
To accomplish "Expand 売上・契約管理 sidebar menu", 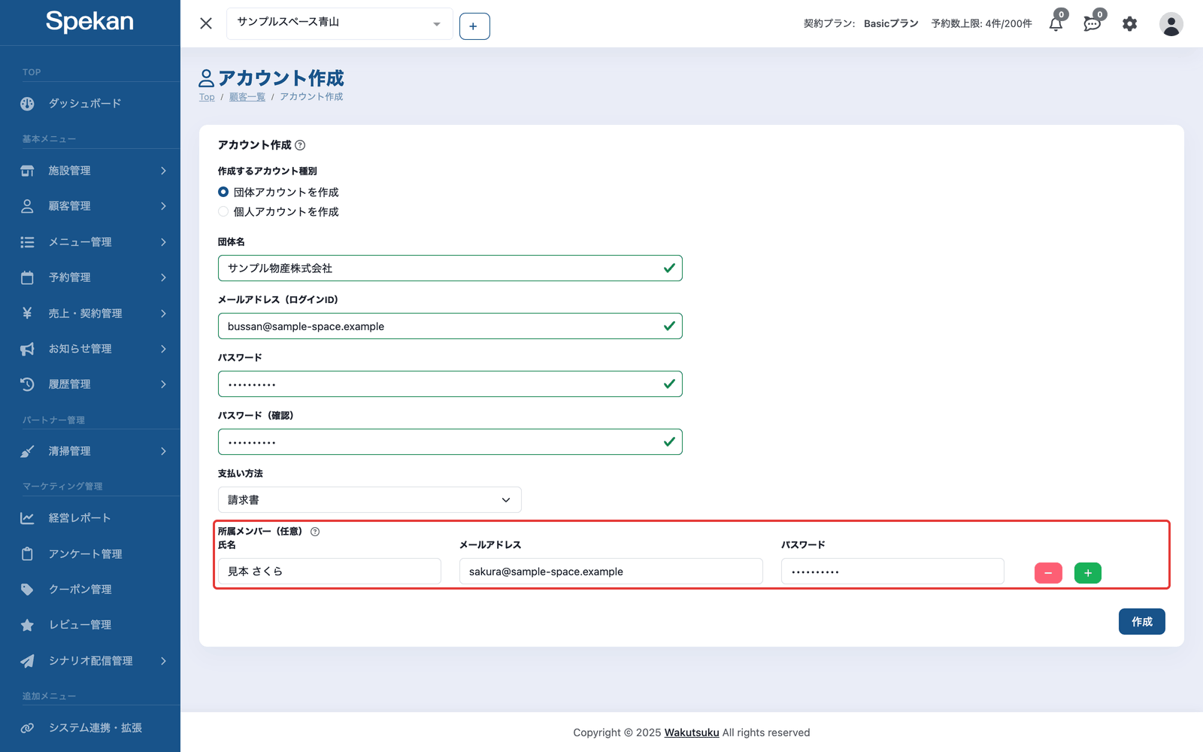I will (x=90, y=314).
